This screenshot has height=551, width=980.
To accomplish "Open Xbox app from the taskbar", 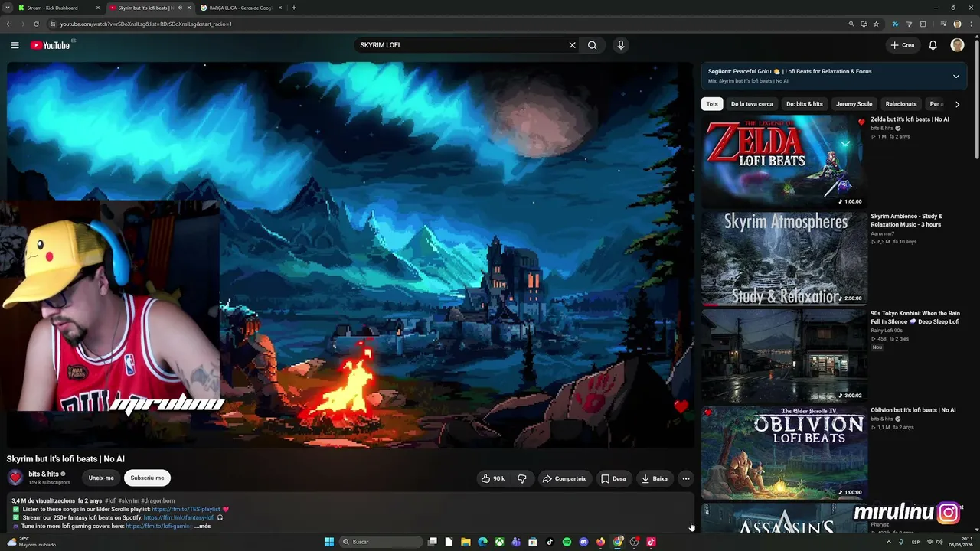I will coord(499,542).
